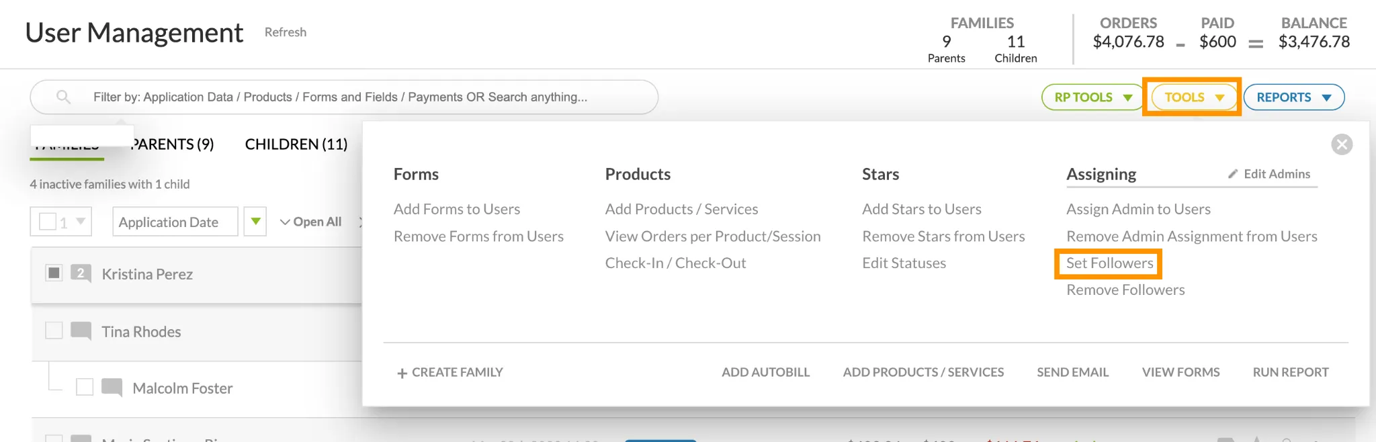Select Add Stars to Users
1376x442 pixels.
pyautogui.click(x=922, y=209)
